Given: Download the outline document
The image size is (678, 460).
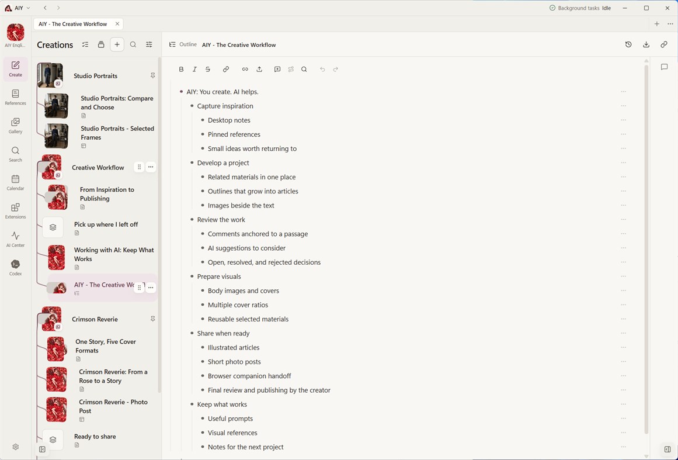Looking at the screenshot, I should pyautogui.click(x=646, y=44).
